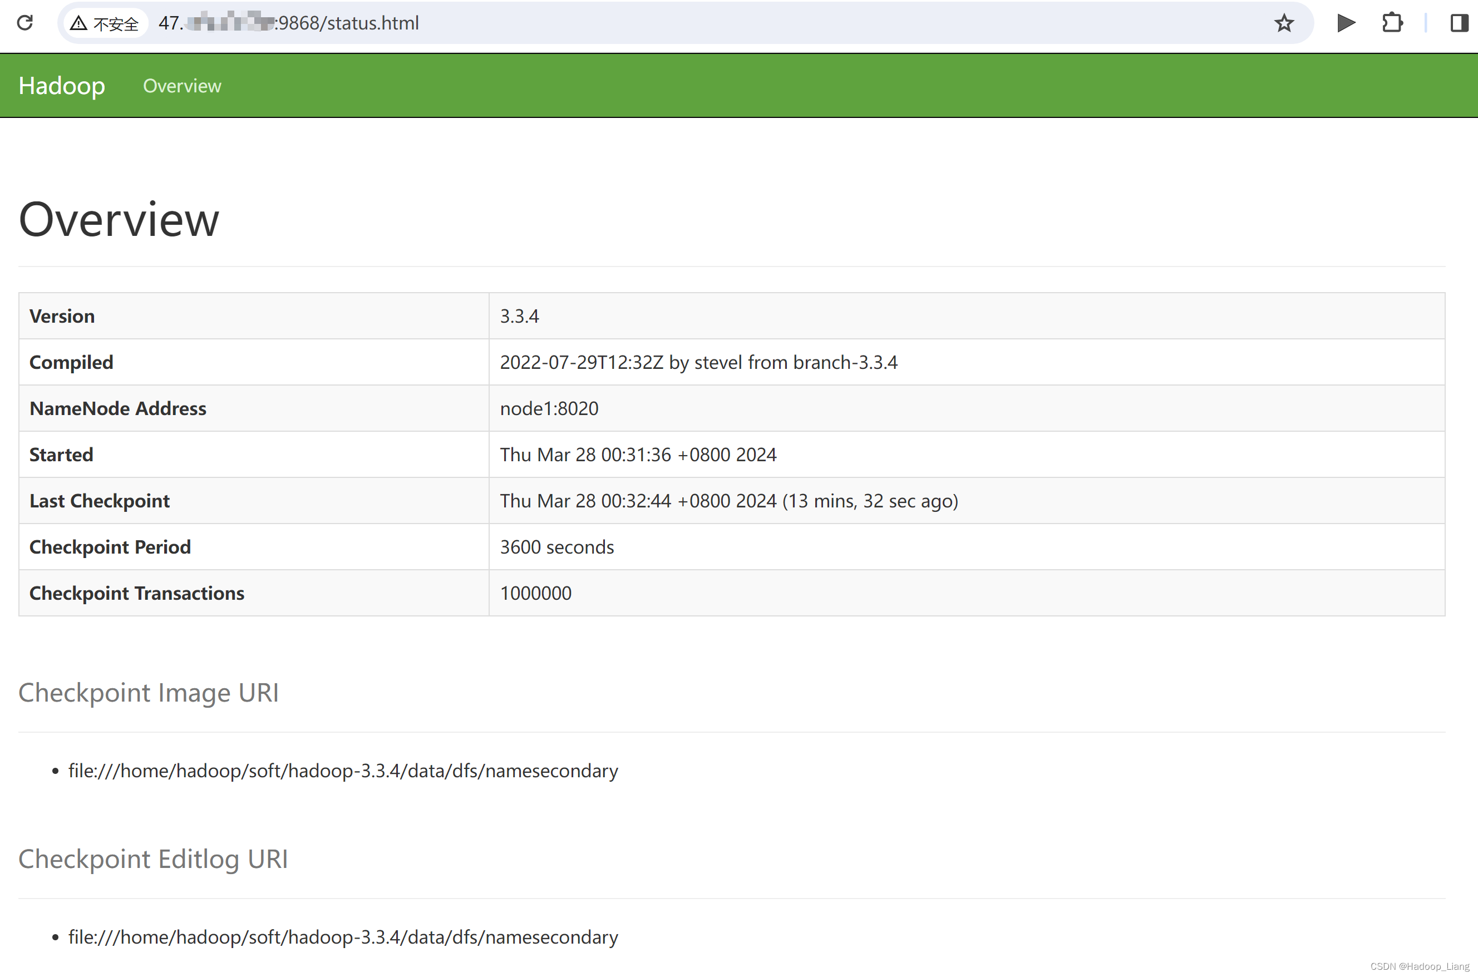Screen dimensions: 1478x977
Task: Select the compiled value by stevel
Action: [698, 362]
